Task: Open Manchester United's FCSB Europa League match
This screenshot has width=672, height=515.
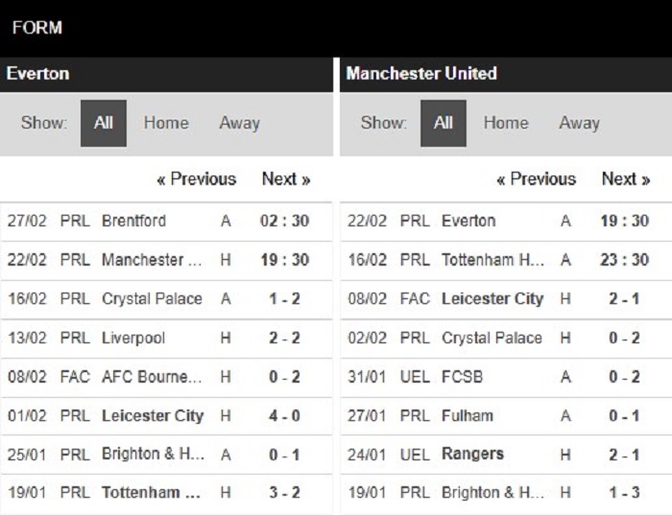Action: click(506, 378)
